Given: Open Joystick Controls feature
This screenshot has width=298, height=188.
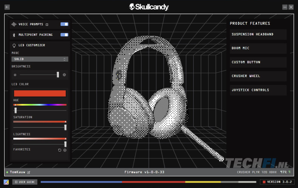Looking at the screenshot, I should tap(258, 90).
